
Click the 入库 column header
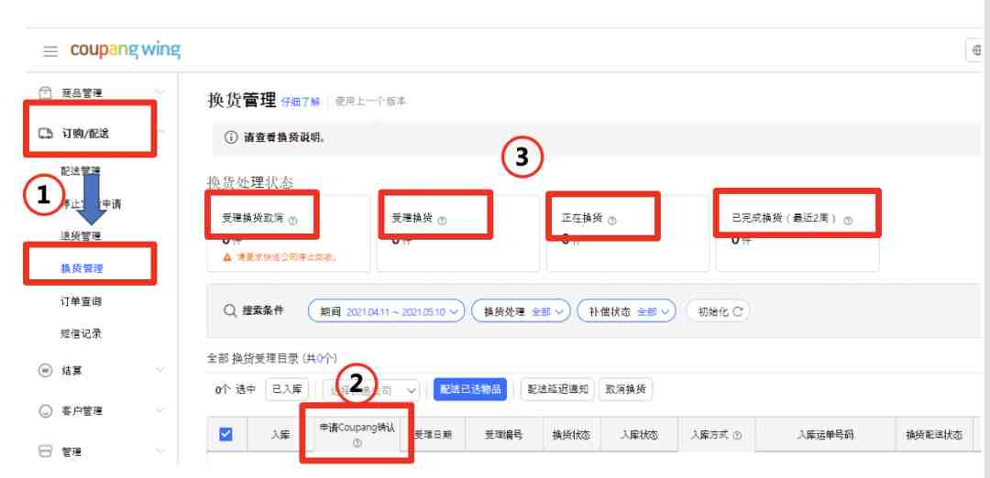(x=280, y=435)
